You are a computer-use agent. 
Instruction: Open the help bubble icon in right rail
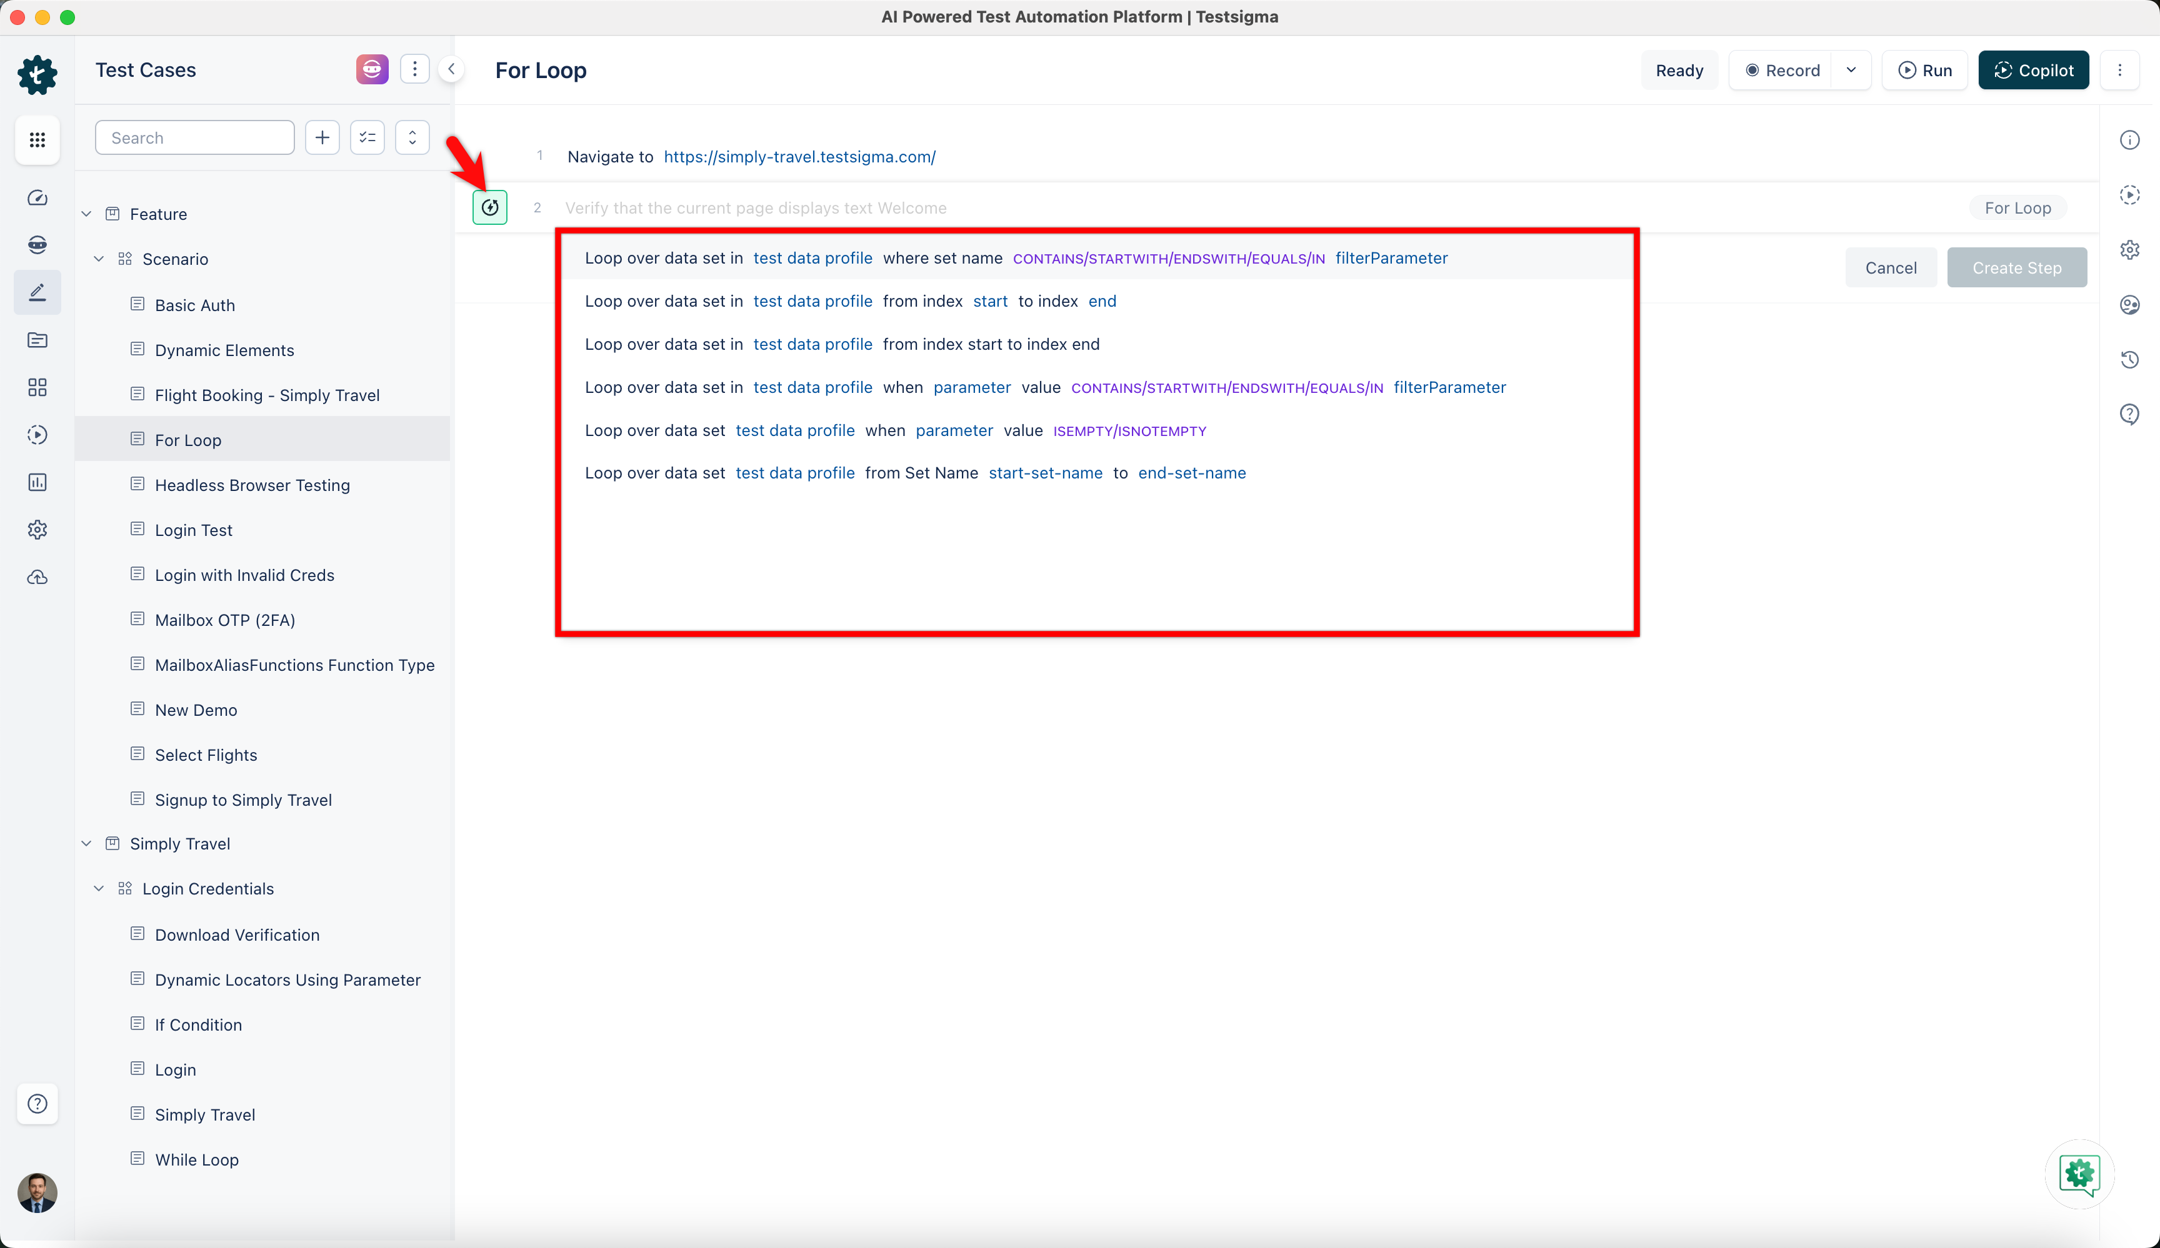(2130, 415)
